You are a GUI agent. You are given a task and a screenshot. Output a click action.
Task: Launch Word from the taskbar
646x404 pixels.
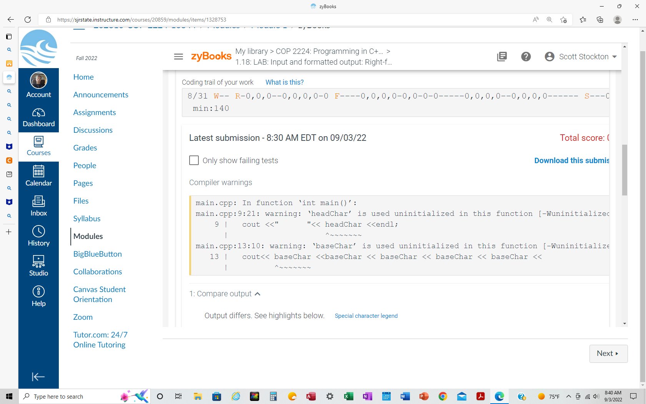(405, 396)
